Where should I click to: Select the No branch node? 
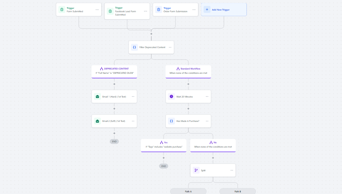click(213, 145)
